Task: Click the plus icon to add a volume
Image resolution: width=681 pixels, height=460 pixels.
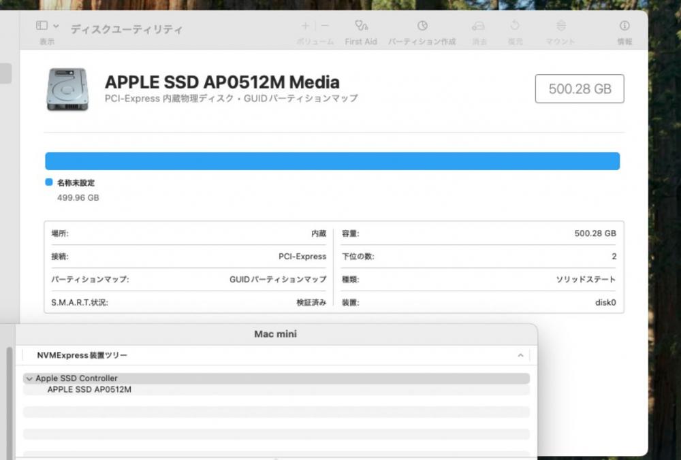Action: (x=305, y=26)
